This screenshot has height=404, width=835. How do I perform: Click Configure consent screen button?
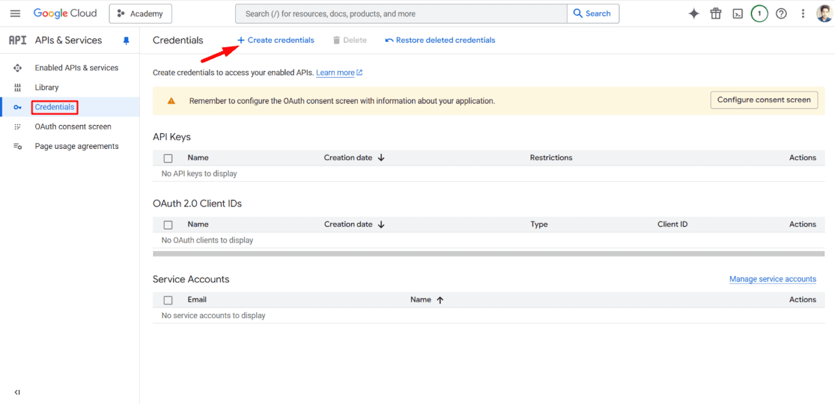pyautogui.click(x=764, y=100)
